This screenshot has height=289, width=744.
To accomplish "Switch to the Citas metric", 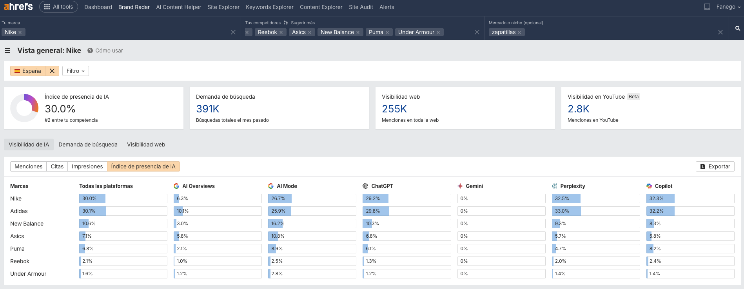I will coord(57,166).
